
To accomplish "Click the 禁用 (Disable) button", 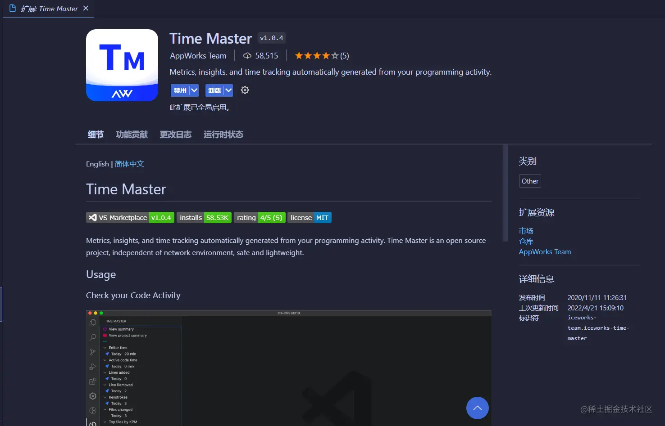I will [180, 90].
